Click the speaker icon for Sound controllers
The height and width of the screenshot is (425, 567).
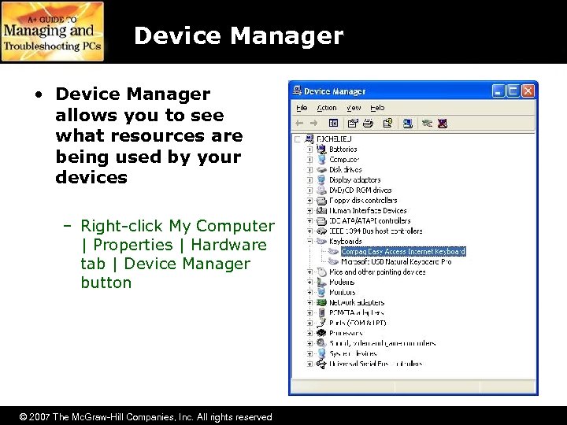click(321, 342)
